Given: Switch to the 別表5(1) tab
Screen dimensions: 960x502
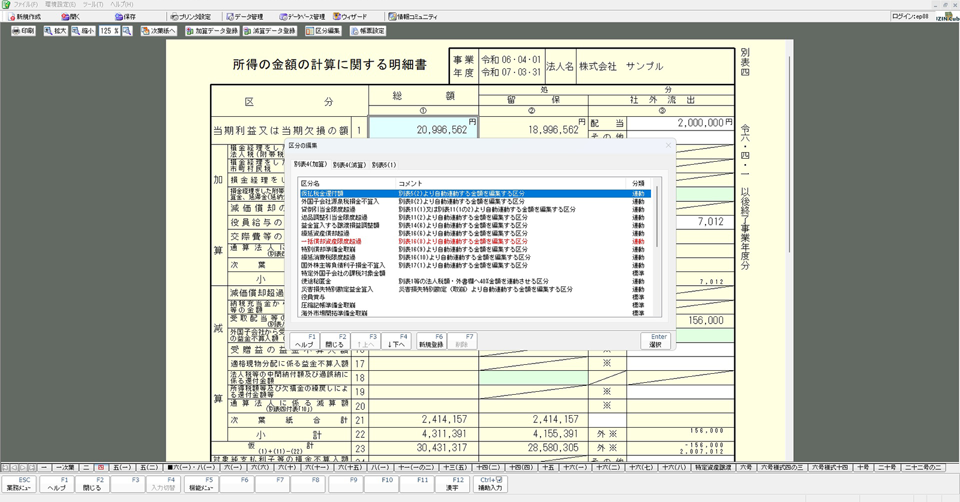Looking at the screenshot, I should (x=383, y=165).
